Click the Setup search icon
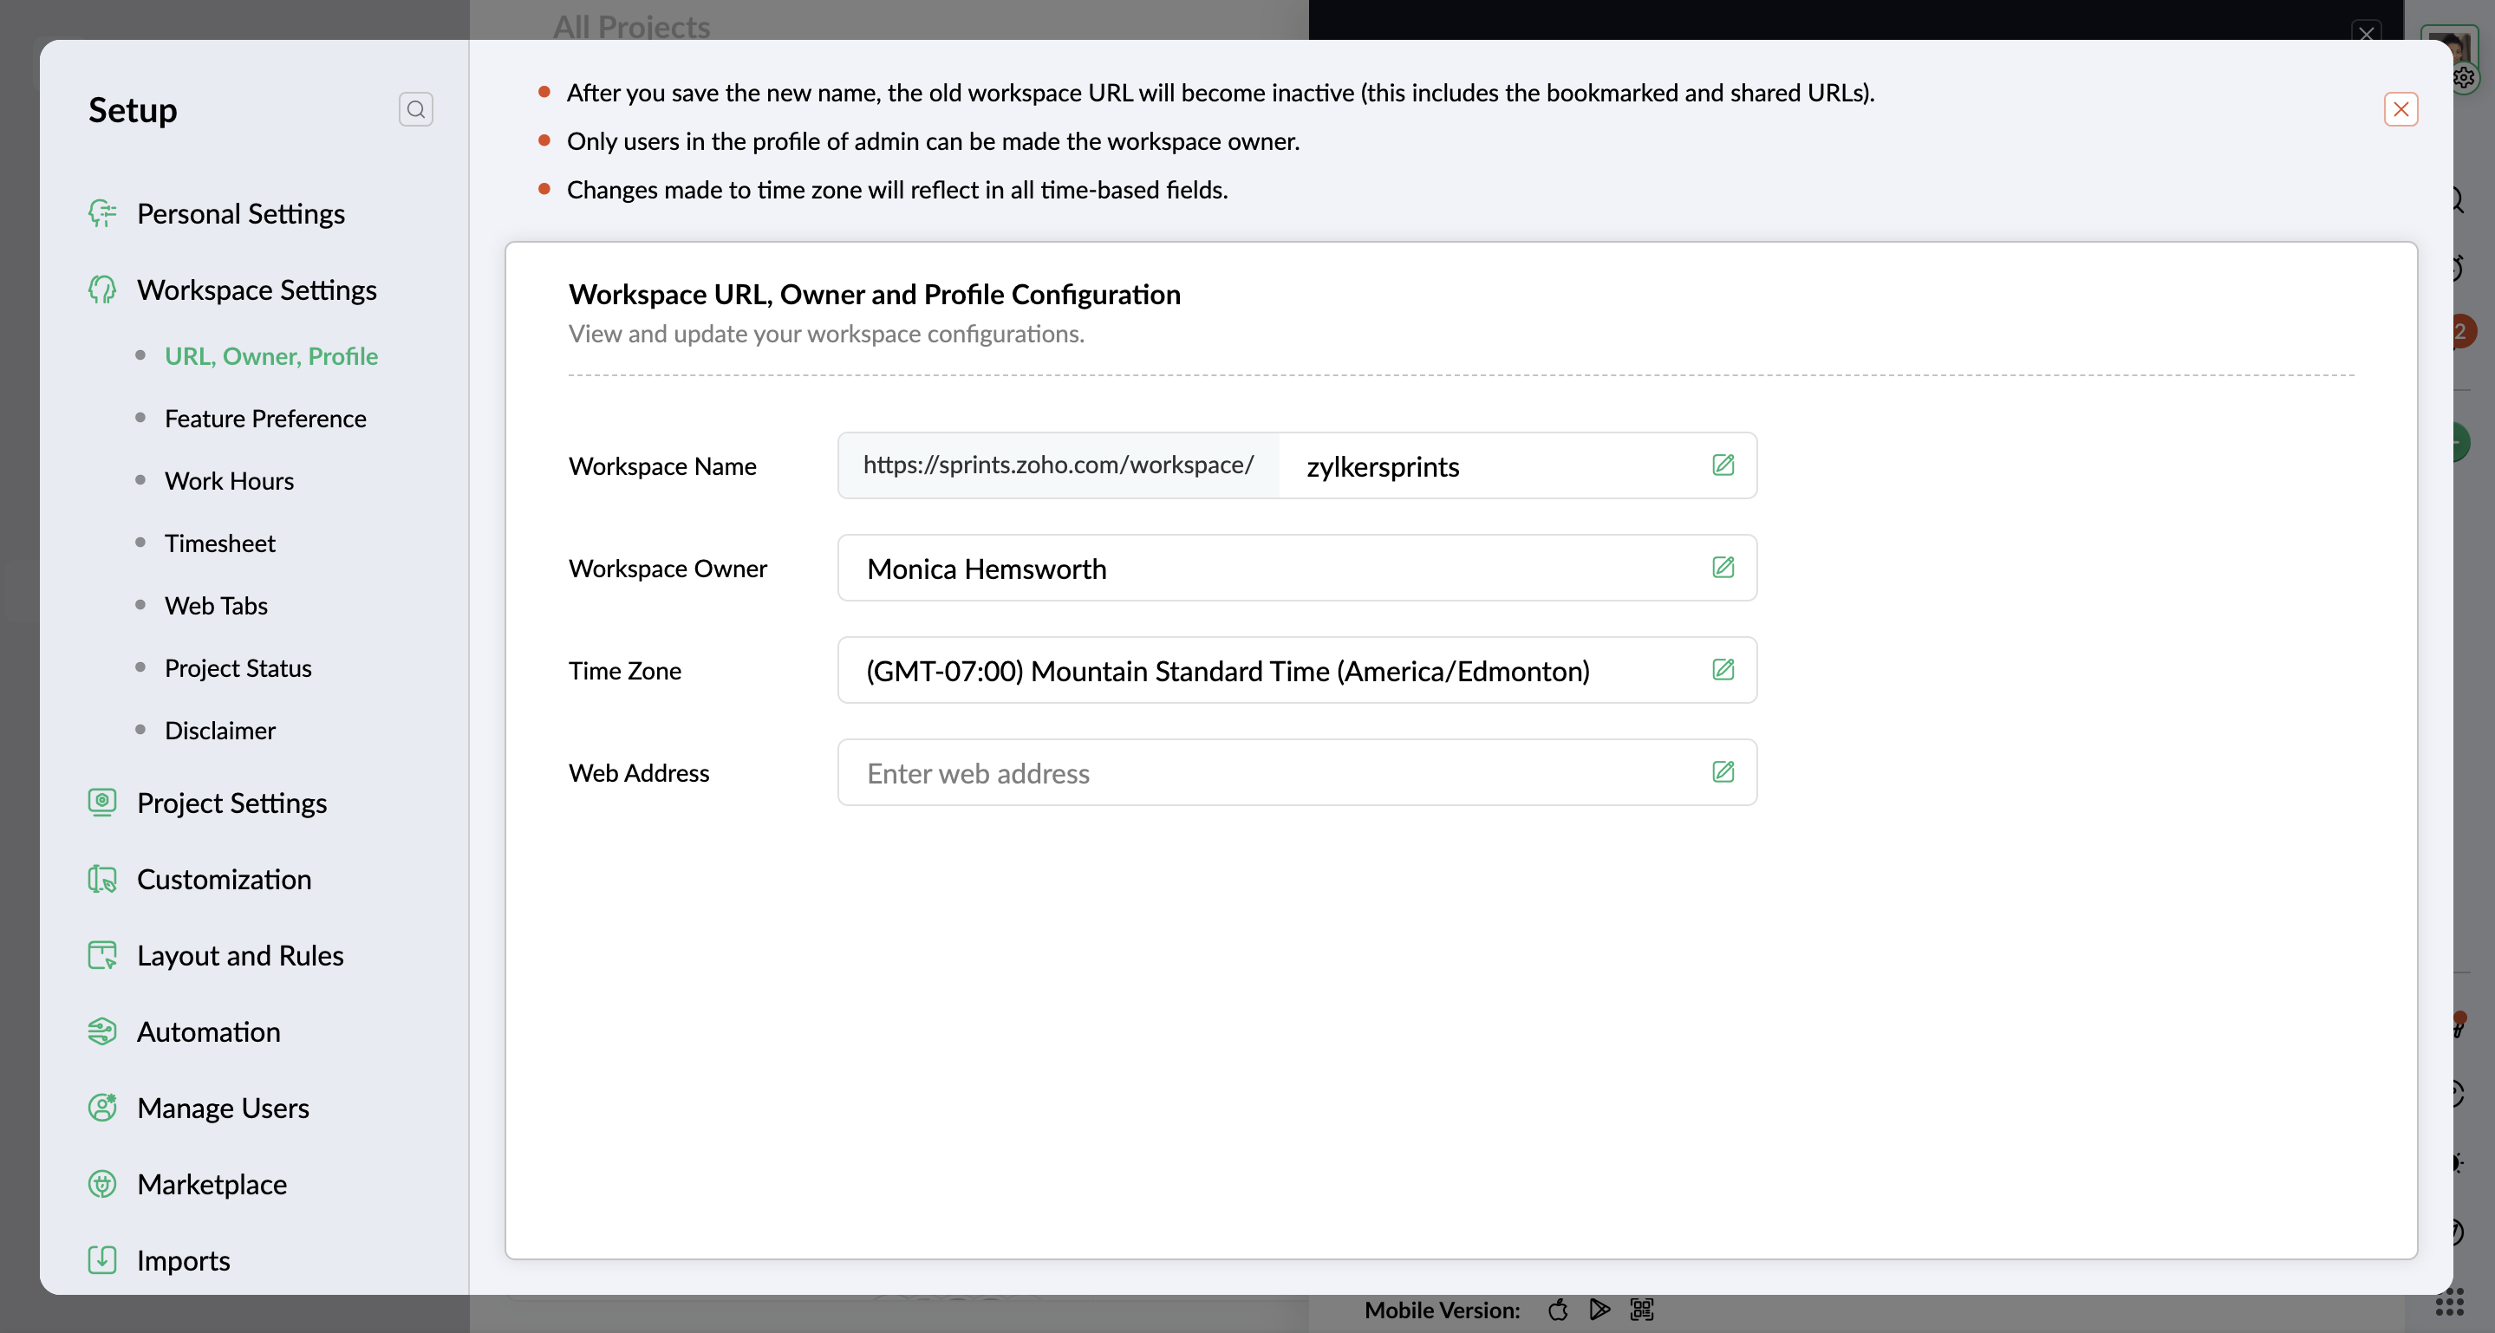This screenshot has width=2495, height=1333. pyautogui.click(x=415, y=109)
